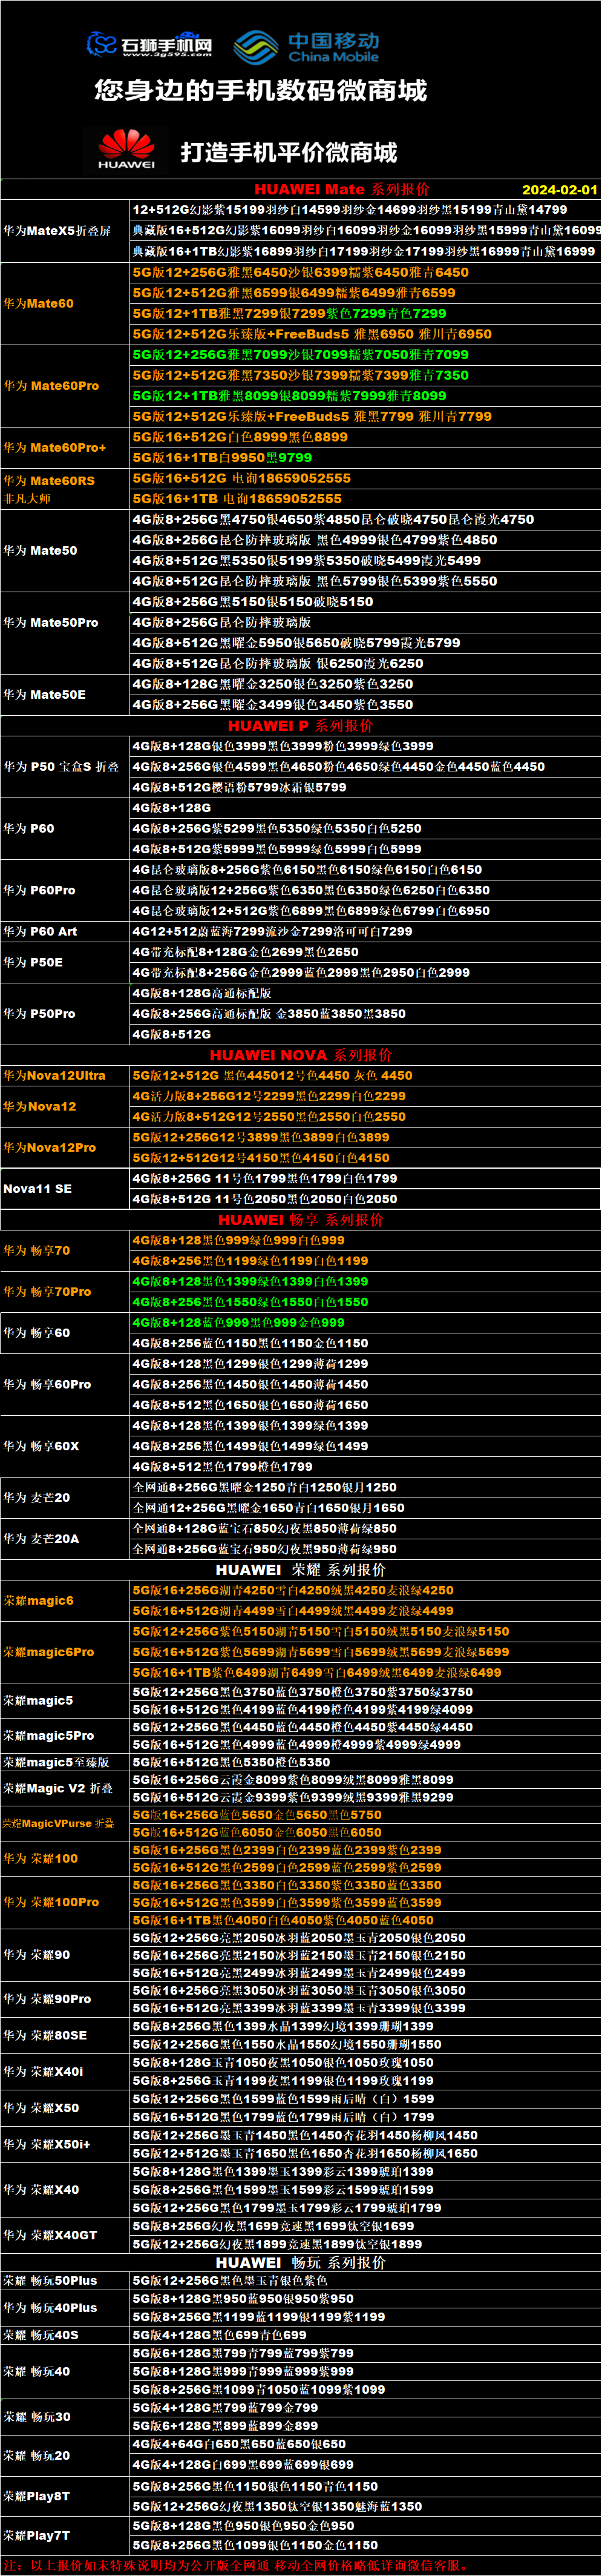Select the 华为 麦芒20A model label
Viewport: 602px width, 2576px height.
click(41, 1539)
